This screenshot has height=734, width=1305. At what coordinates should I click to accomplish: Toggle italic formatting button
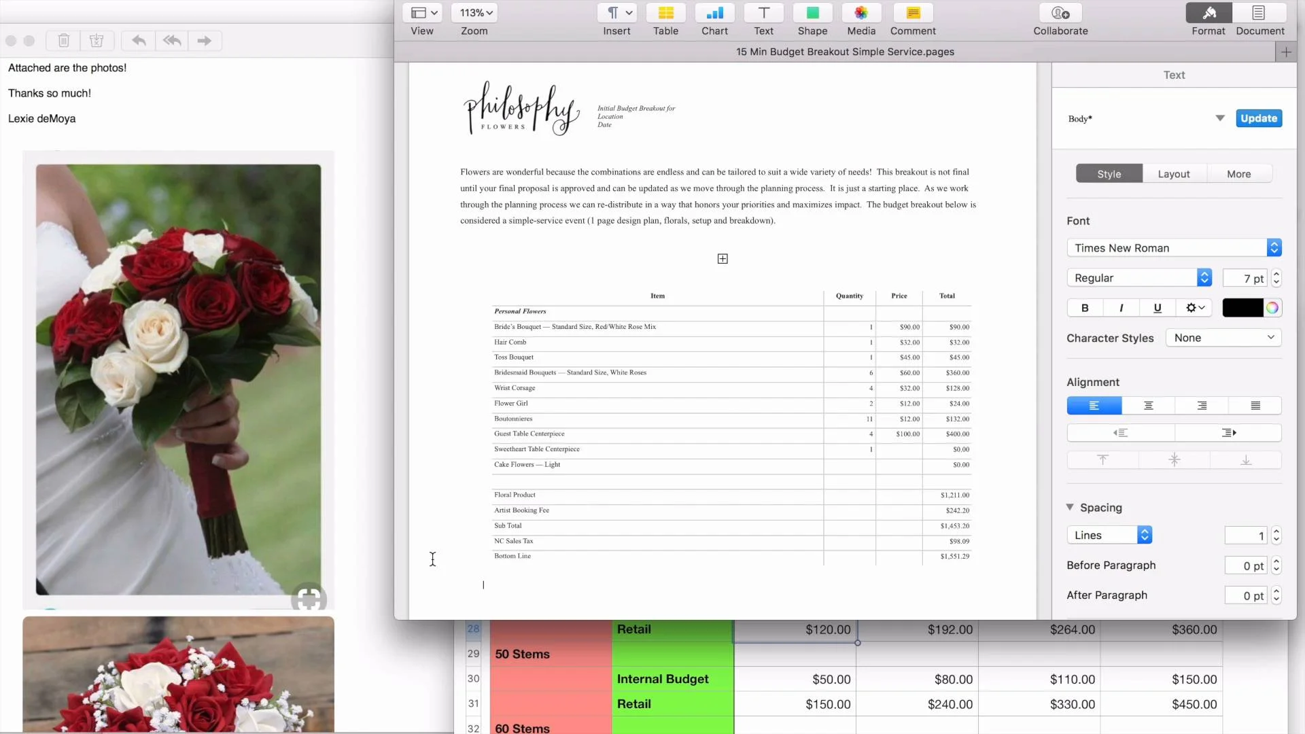(x=1121, y=308)
